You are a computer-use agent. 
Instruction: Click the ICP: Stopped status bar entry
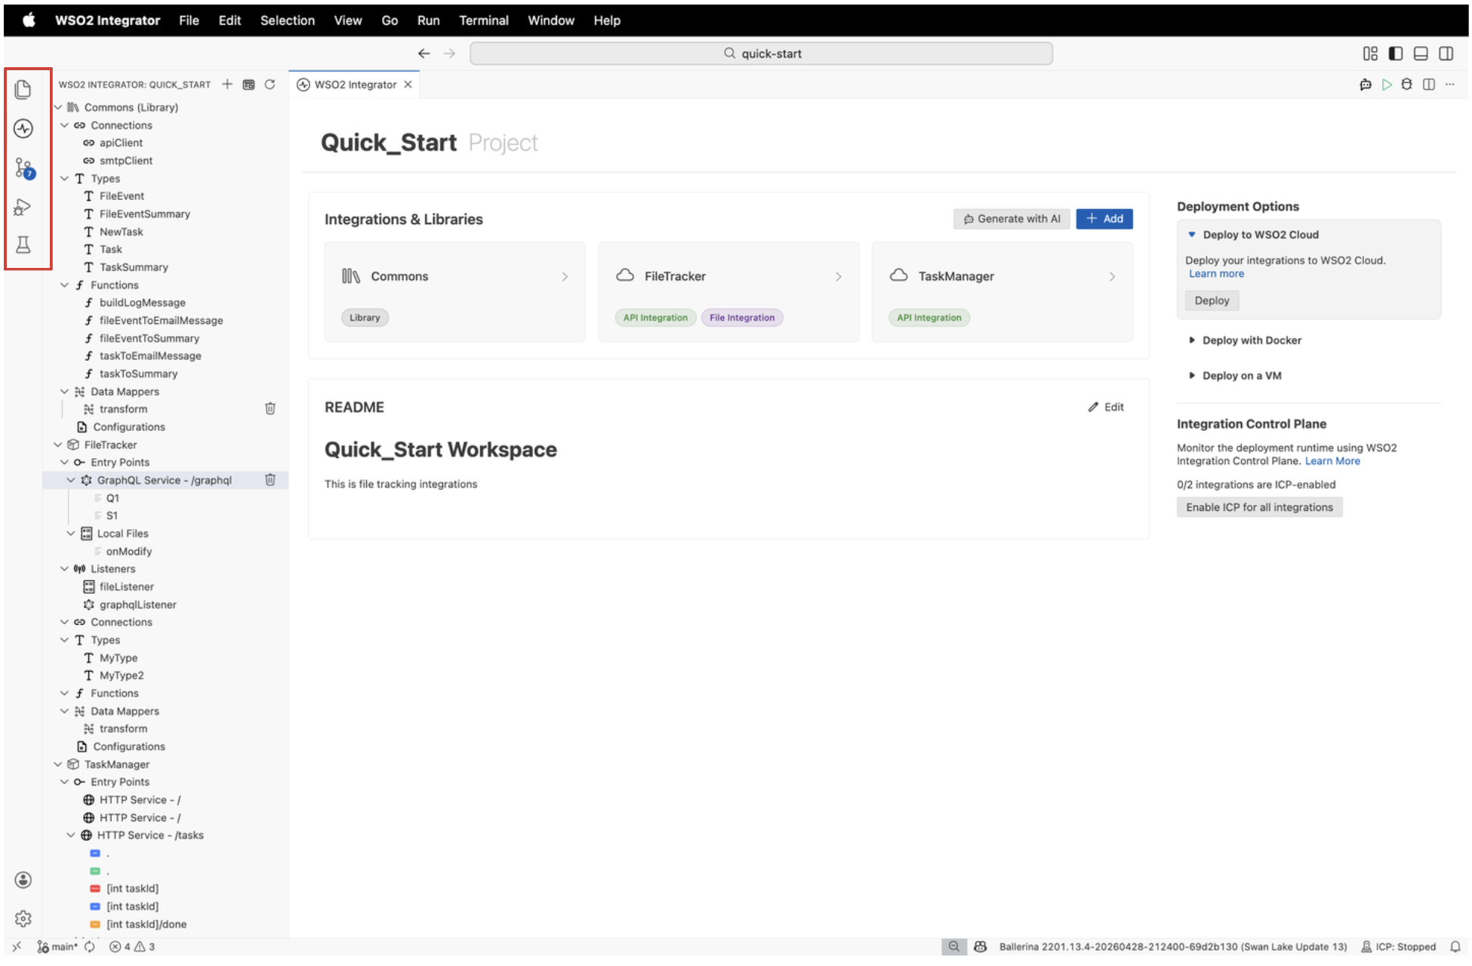click(1398, 946)
